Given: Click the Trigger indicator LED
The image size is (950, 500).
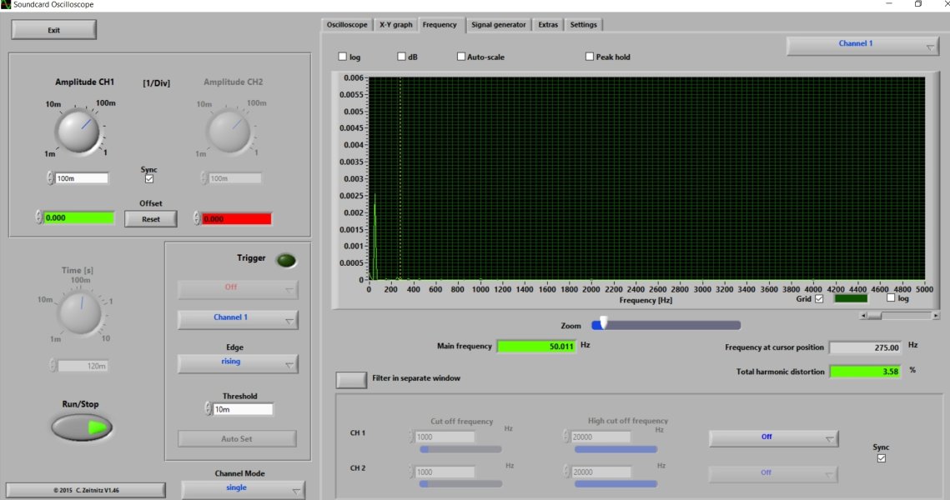Looking at the screenshot, I should point(286,260).
